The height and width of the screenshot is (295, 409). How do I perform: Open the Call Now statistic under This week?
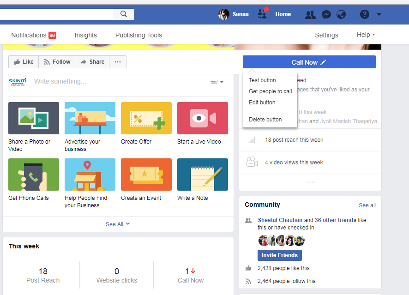pyautogui.click(x=191, y=276)
